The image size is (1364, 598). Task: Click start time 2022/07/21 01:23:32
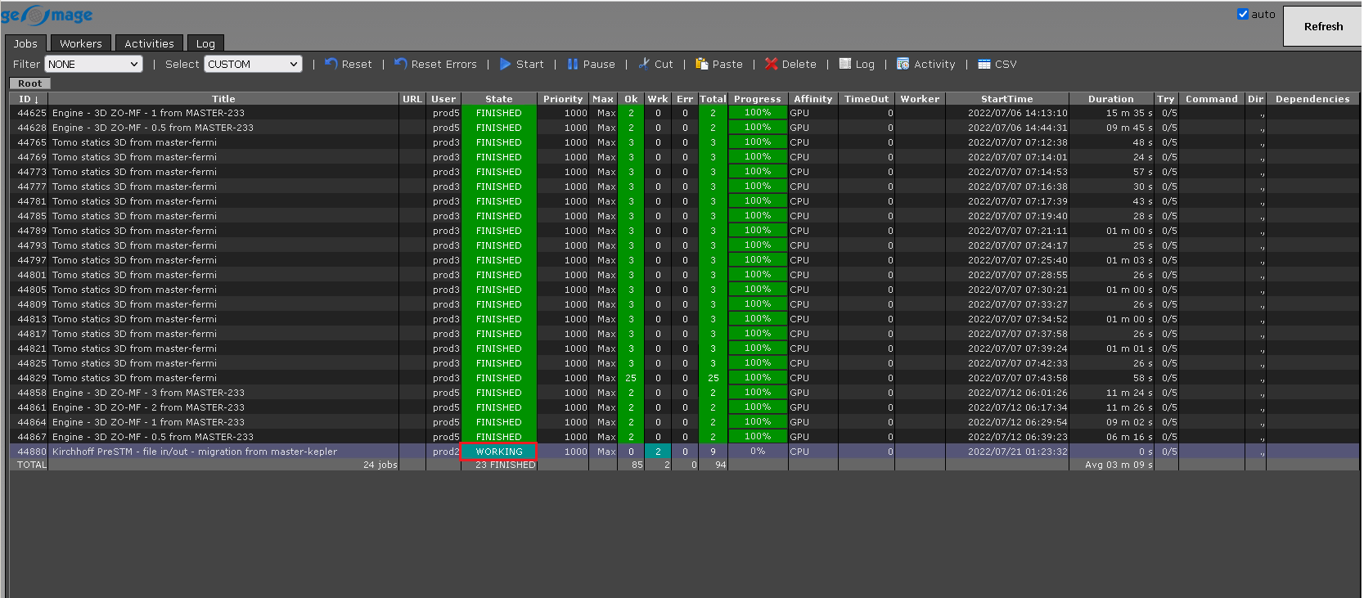tap(1018, 452)
